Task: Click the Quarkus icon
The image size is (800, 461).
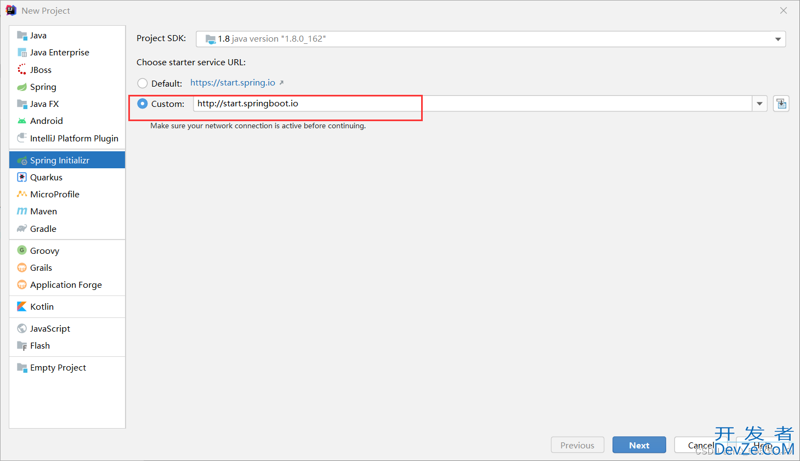Action: (22, 177)
